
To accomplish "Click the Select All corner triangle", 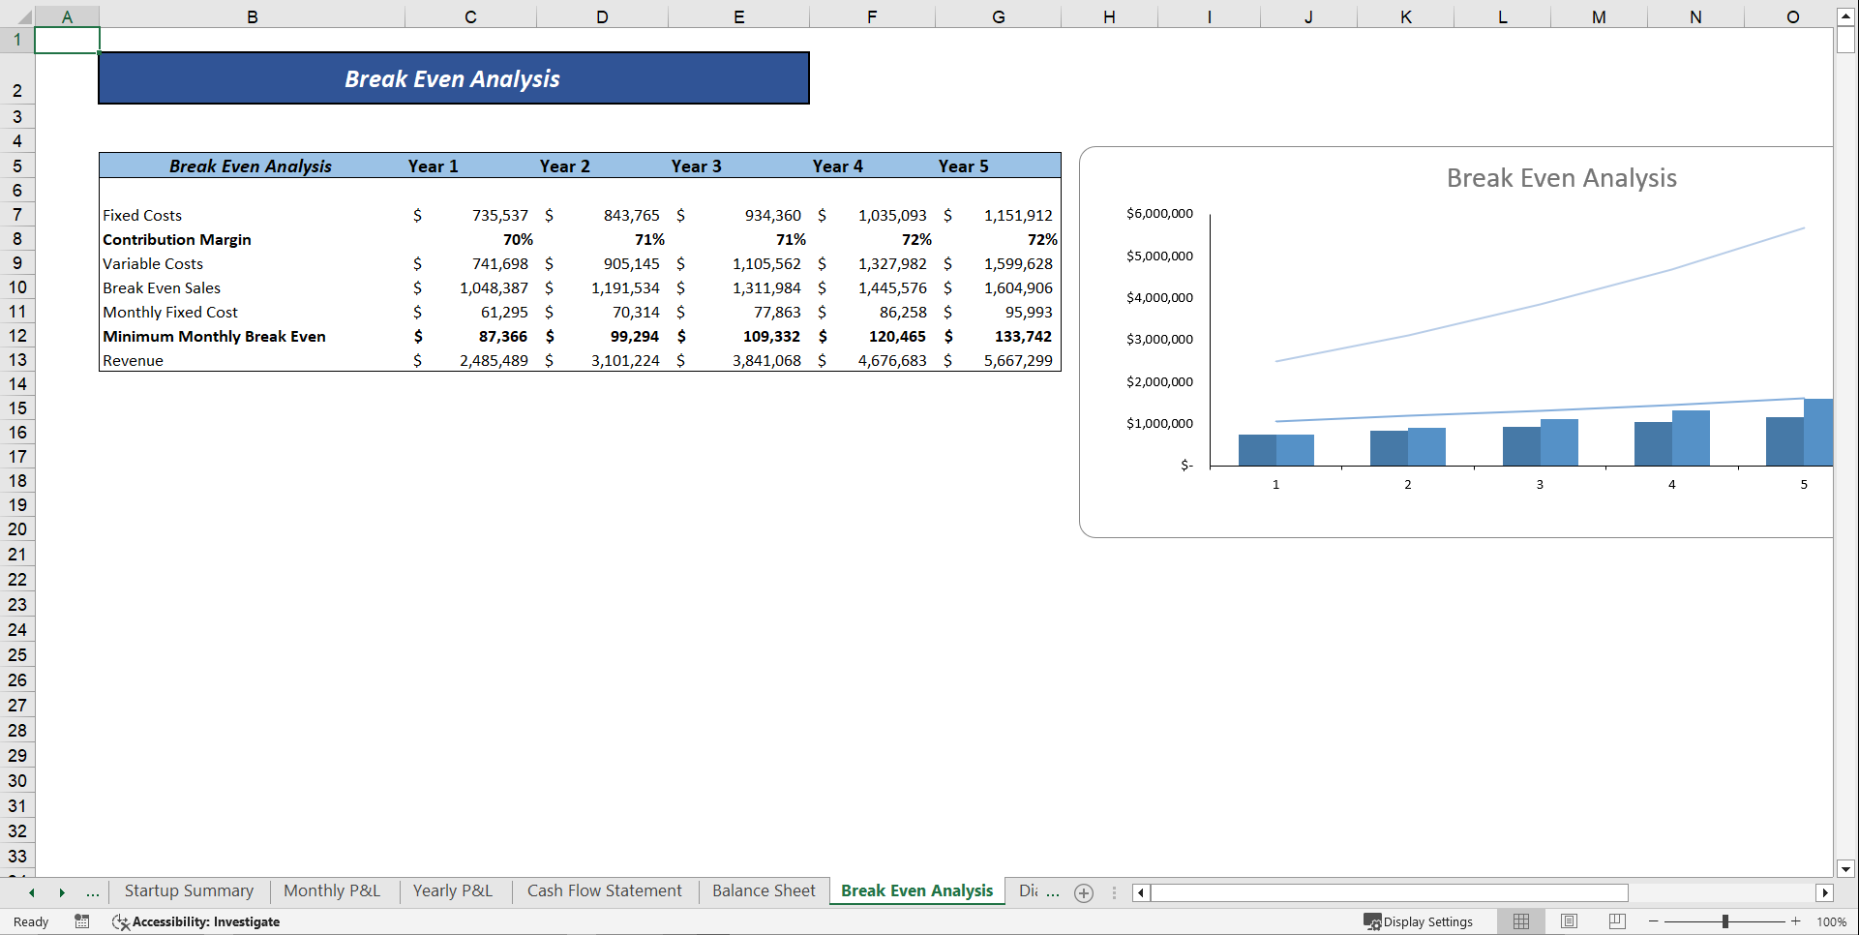I will pyautogui.click(x=24, y=16).
